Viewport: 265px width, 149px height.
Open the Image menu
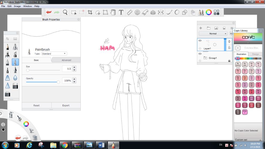17,6
